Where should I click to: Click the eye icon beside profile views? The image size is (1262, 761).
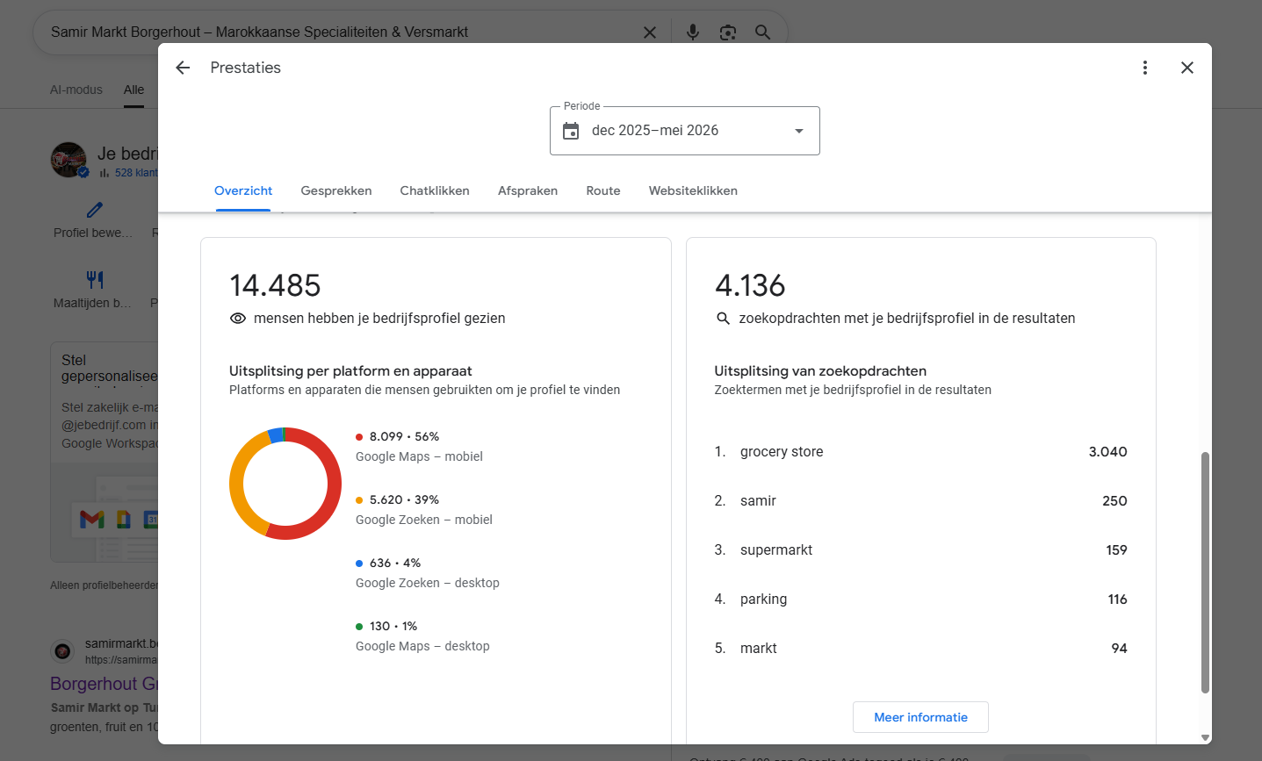tap(237, 319)
